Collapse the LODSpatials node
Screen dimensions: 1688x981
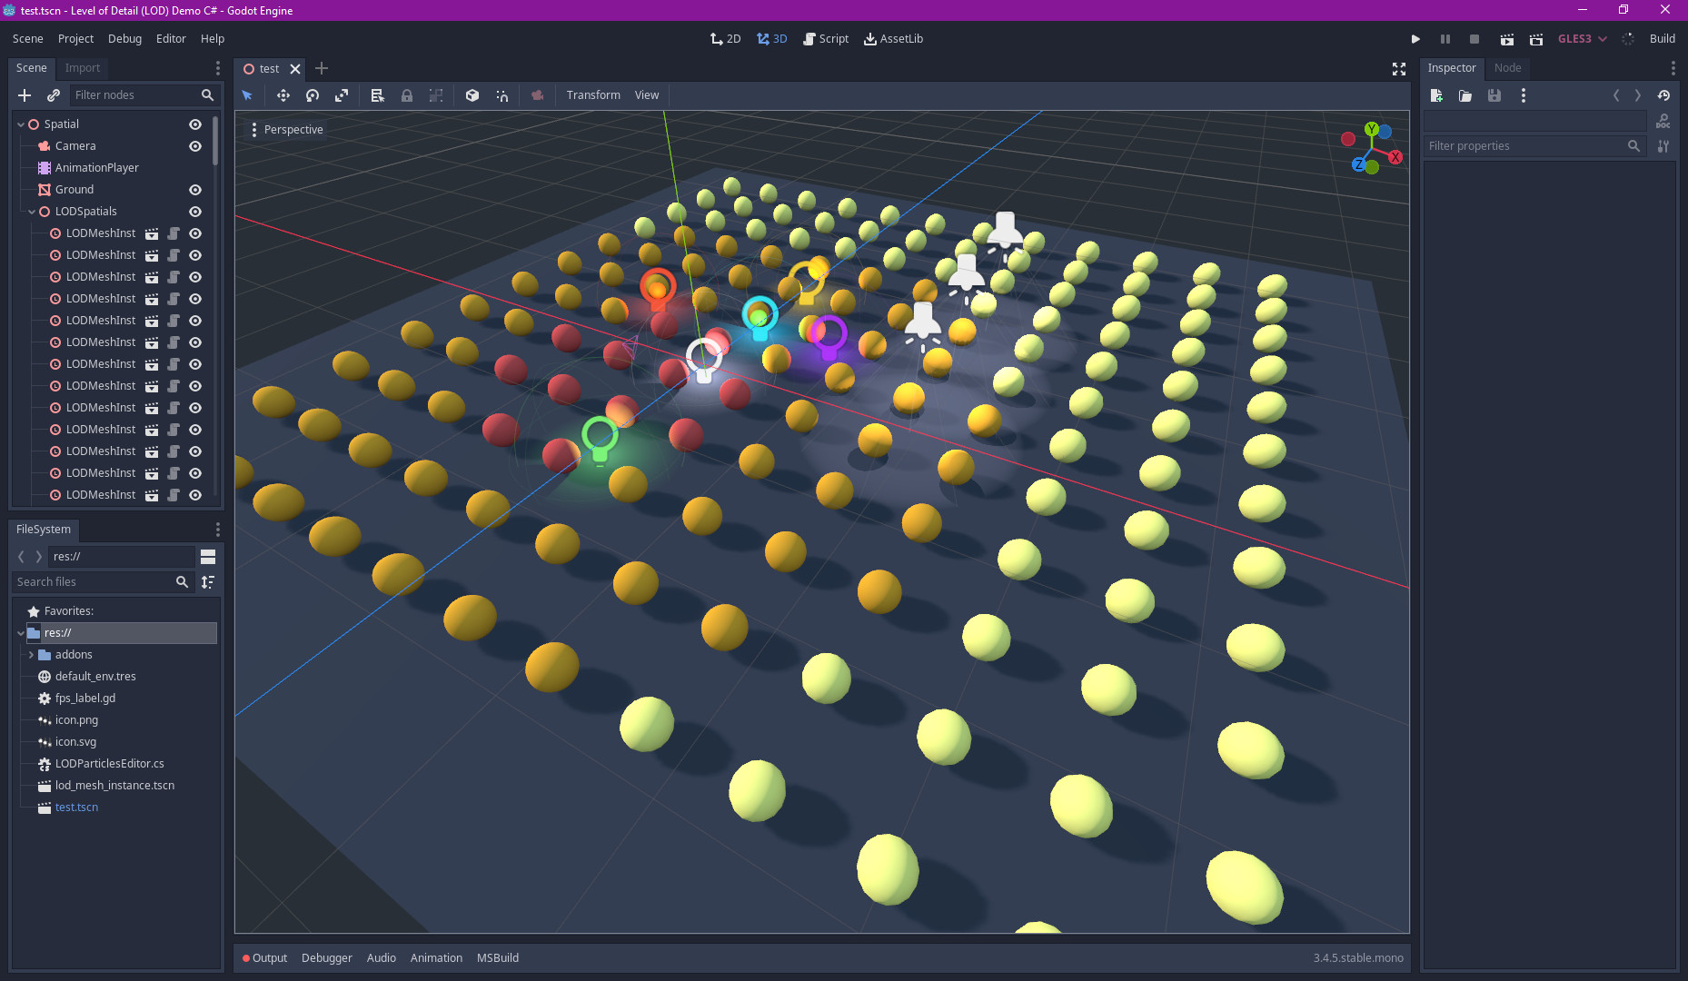(32, 212)
